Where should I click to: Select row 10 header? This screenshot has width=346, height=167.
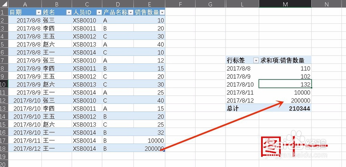4,84
